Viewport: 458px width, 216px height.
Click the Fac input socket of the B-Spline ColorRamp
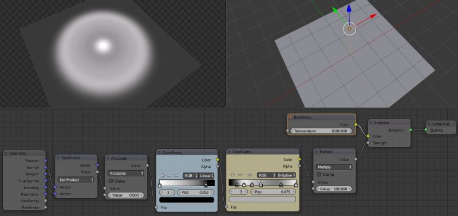click(226, 207)
